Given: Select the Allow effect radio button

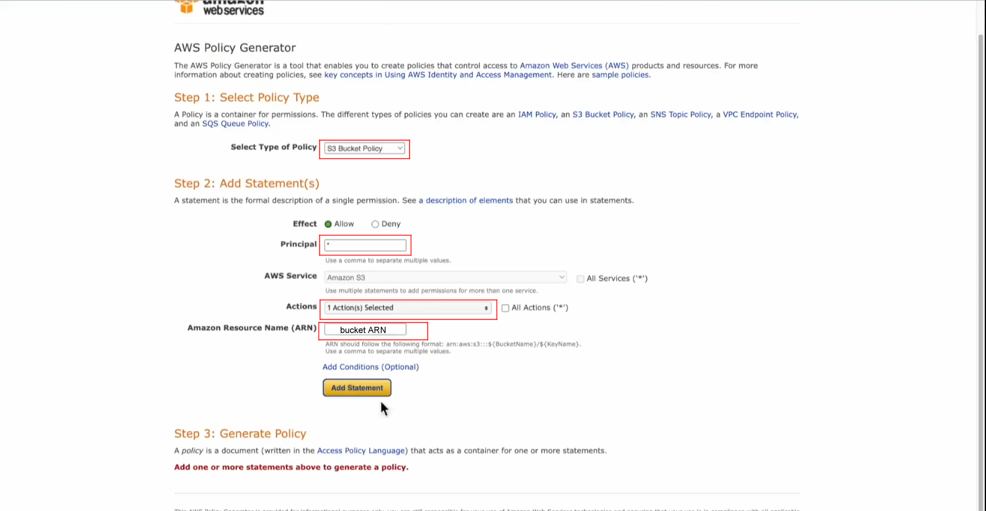Looking at the screenshot, I should pos(328,224).
